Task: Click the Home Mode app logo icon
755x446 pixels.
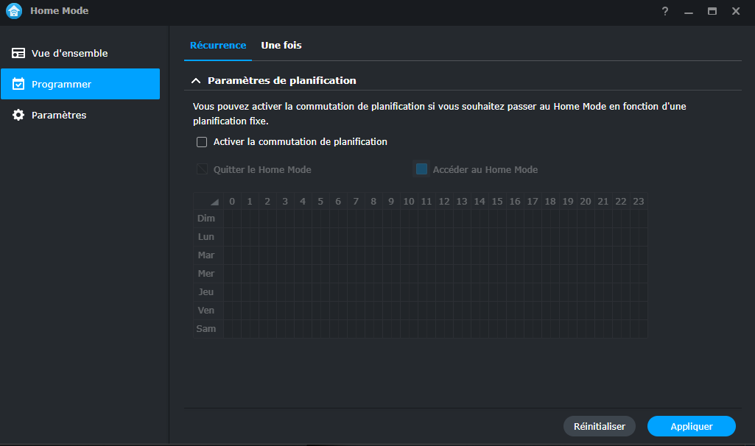Action: 14,11
